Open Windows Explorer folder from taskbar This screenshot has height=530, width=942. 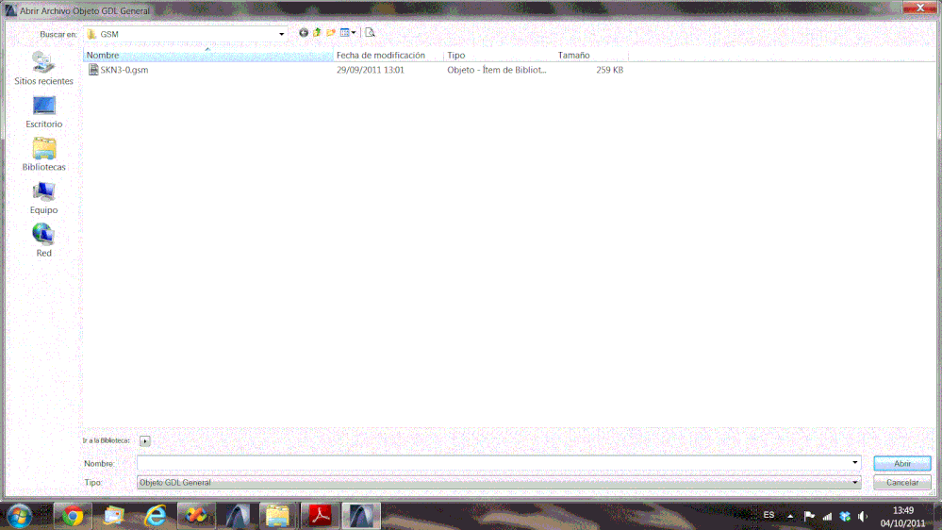point(277,516)
